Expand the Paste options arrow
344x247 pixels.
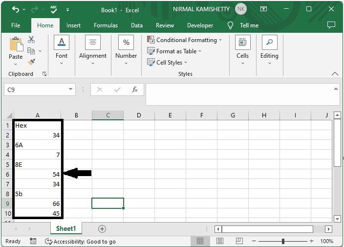point(16,64)
